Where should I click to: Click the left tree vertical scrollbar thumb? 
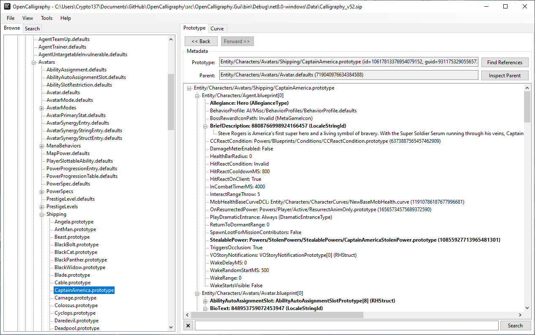pyautogui.click(x=171, y=102)
